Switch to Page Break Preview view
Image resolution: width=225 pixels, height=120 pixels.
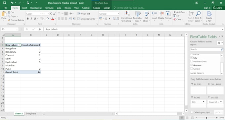coord(192,118)
